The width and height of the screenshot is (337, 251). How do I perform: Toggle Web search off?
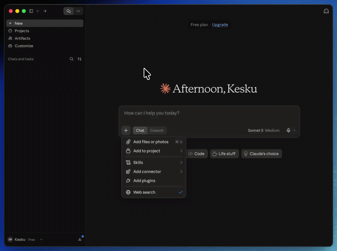click(x=154, y=192)
